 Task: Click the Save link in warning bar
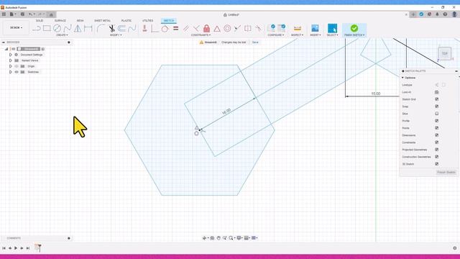coord(255,42)
